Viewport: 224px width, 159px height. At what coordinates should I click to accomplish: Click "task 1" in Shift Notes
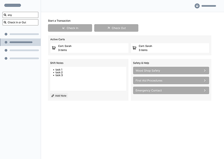(59, 70)
